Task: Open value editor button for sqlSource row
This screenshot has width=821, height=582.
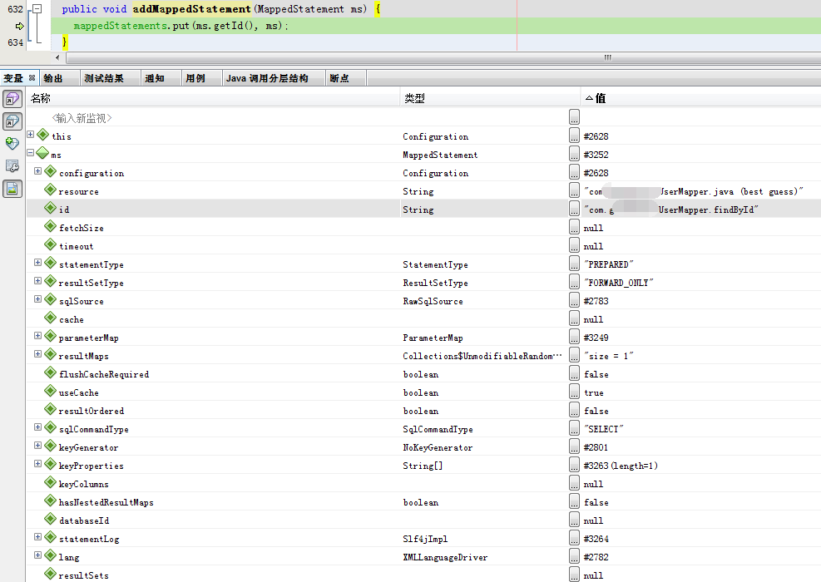Action: (x=574, y=300)
